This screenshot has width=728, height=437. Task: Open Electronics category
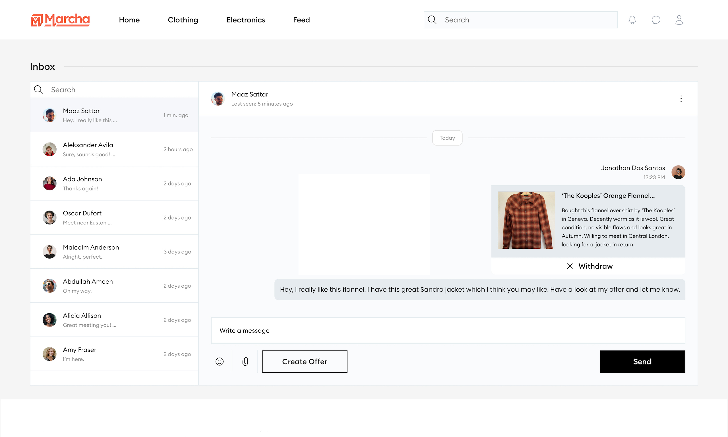246,20
